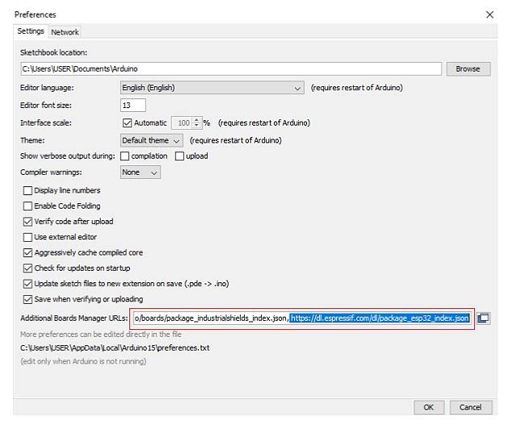Enable verbose output during upload
This screenshot has width=509, height=429.
179,156
